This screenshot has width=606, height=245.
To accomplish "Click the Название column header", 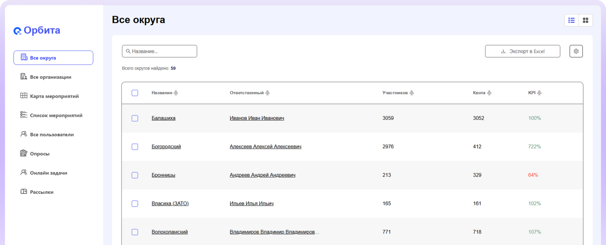I will pyautogui.click(x=162, y=93).
